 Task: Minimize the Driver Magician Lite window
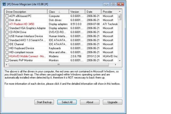(106, 4)
